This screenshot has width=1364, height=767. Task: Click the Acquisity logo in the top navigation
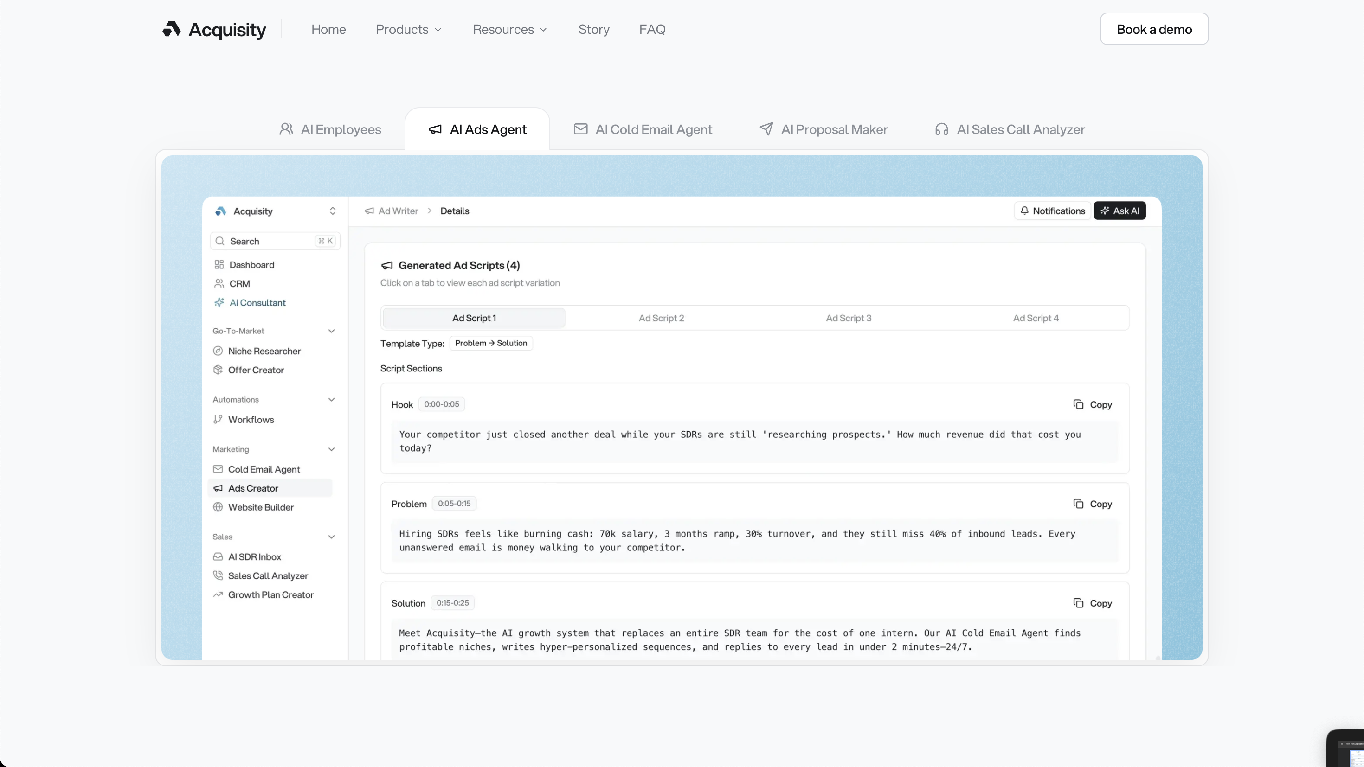coord(214,29)
